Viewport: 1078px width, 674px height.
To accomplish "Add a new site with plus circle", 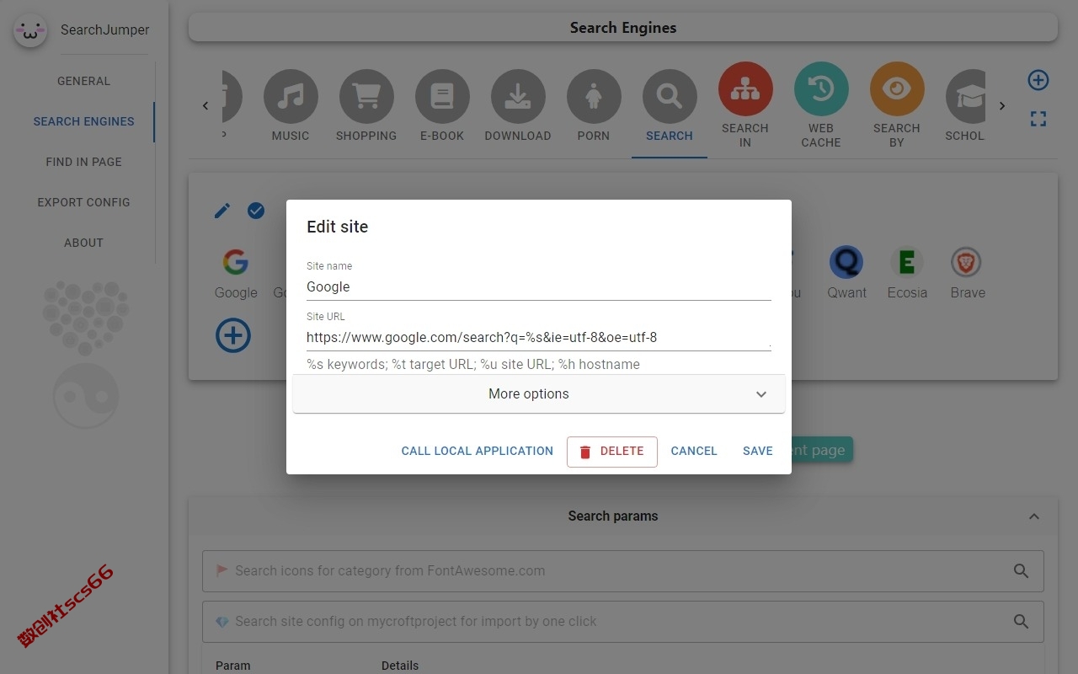I will click(233, 335).
